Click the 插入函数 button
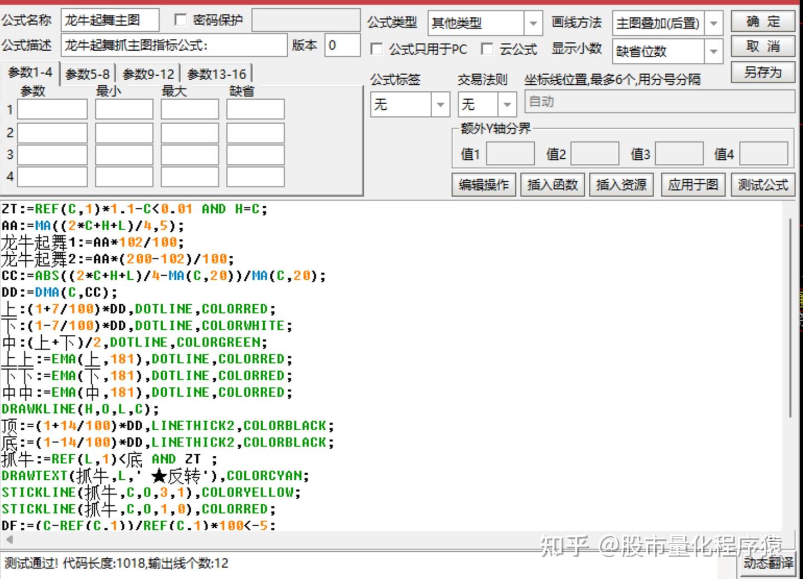This screenshot has height=579, width=803. pyautogui.click(x=553, y=184)
